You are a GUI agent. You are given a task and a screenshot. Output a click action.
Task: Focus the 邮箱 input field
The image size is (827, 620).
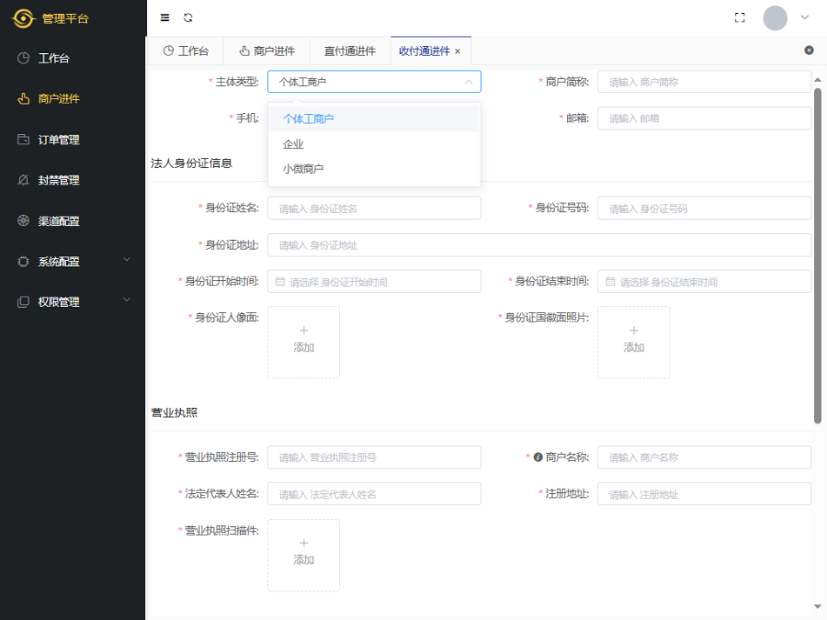(x=704, y=118)
